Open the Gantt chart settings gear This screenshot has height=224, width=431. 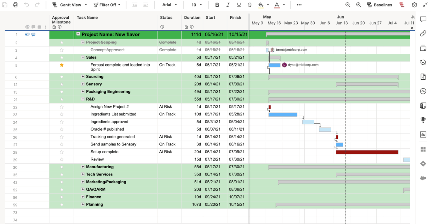[x=414, y=5]
